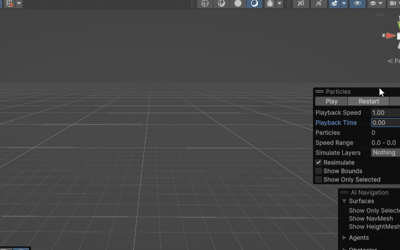
Task: Toggle scene audio mute icon
Action: point(318,3)
